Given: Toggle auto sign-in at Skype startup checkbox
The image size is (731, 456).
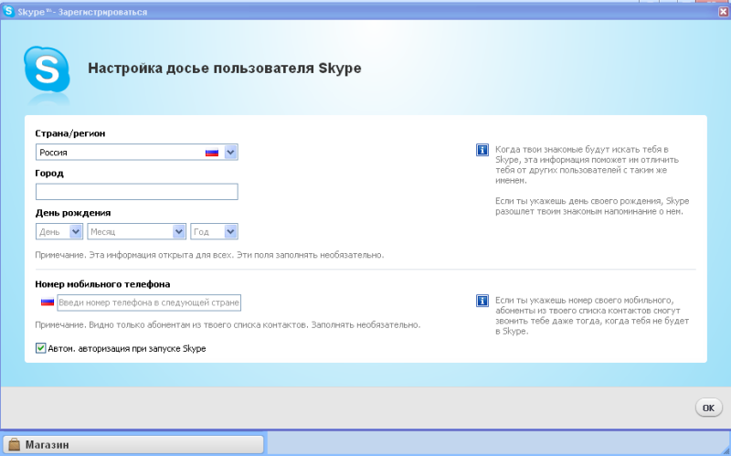Looking at the screenshot, I should pos(40,348).
